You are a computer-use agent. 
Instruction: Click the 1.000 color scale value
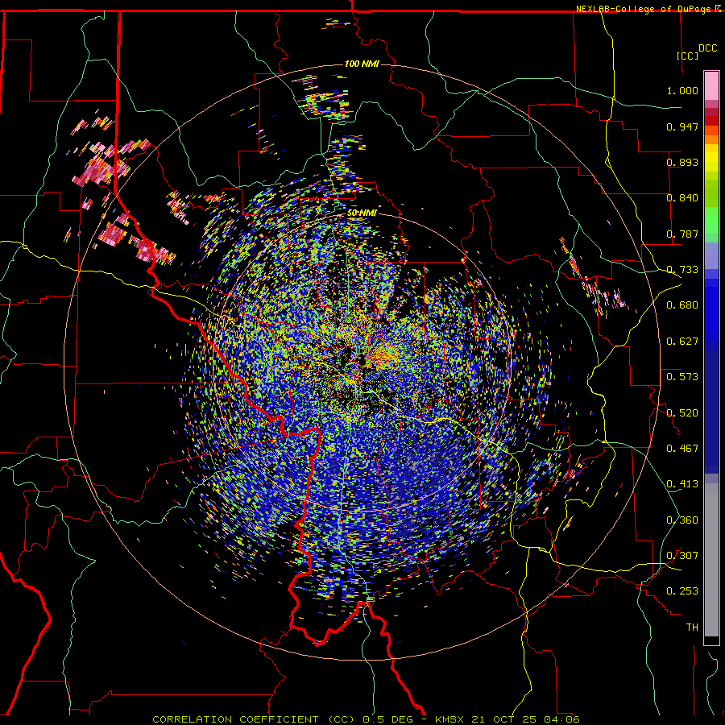pos(682,90)
